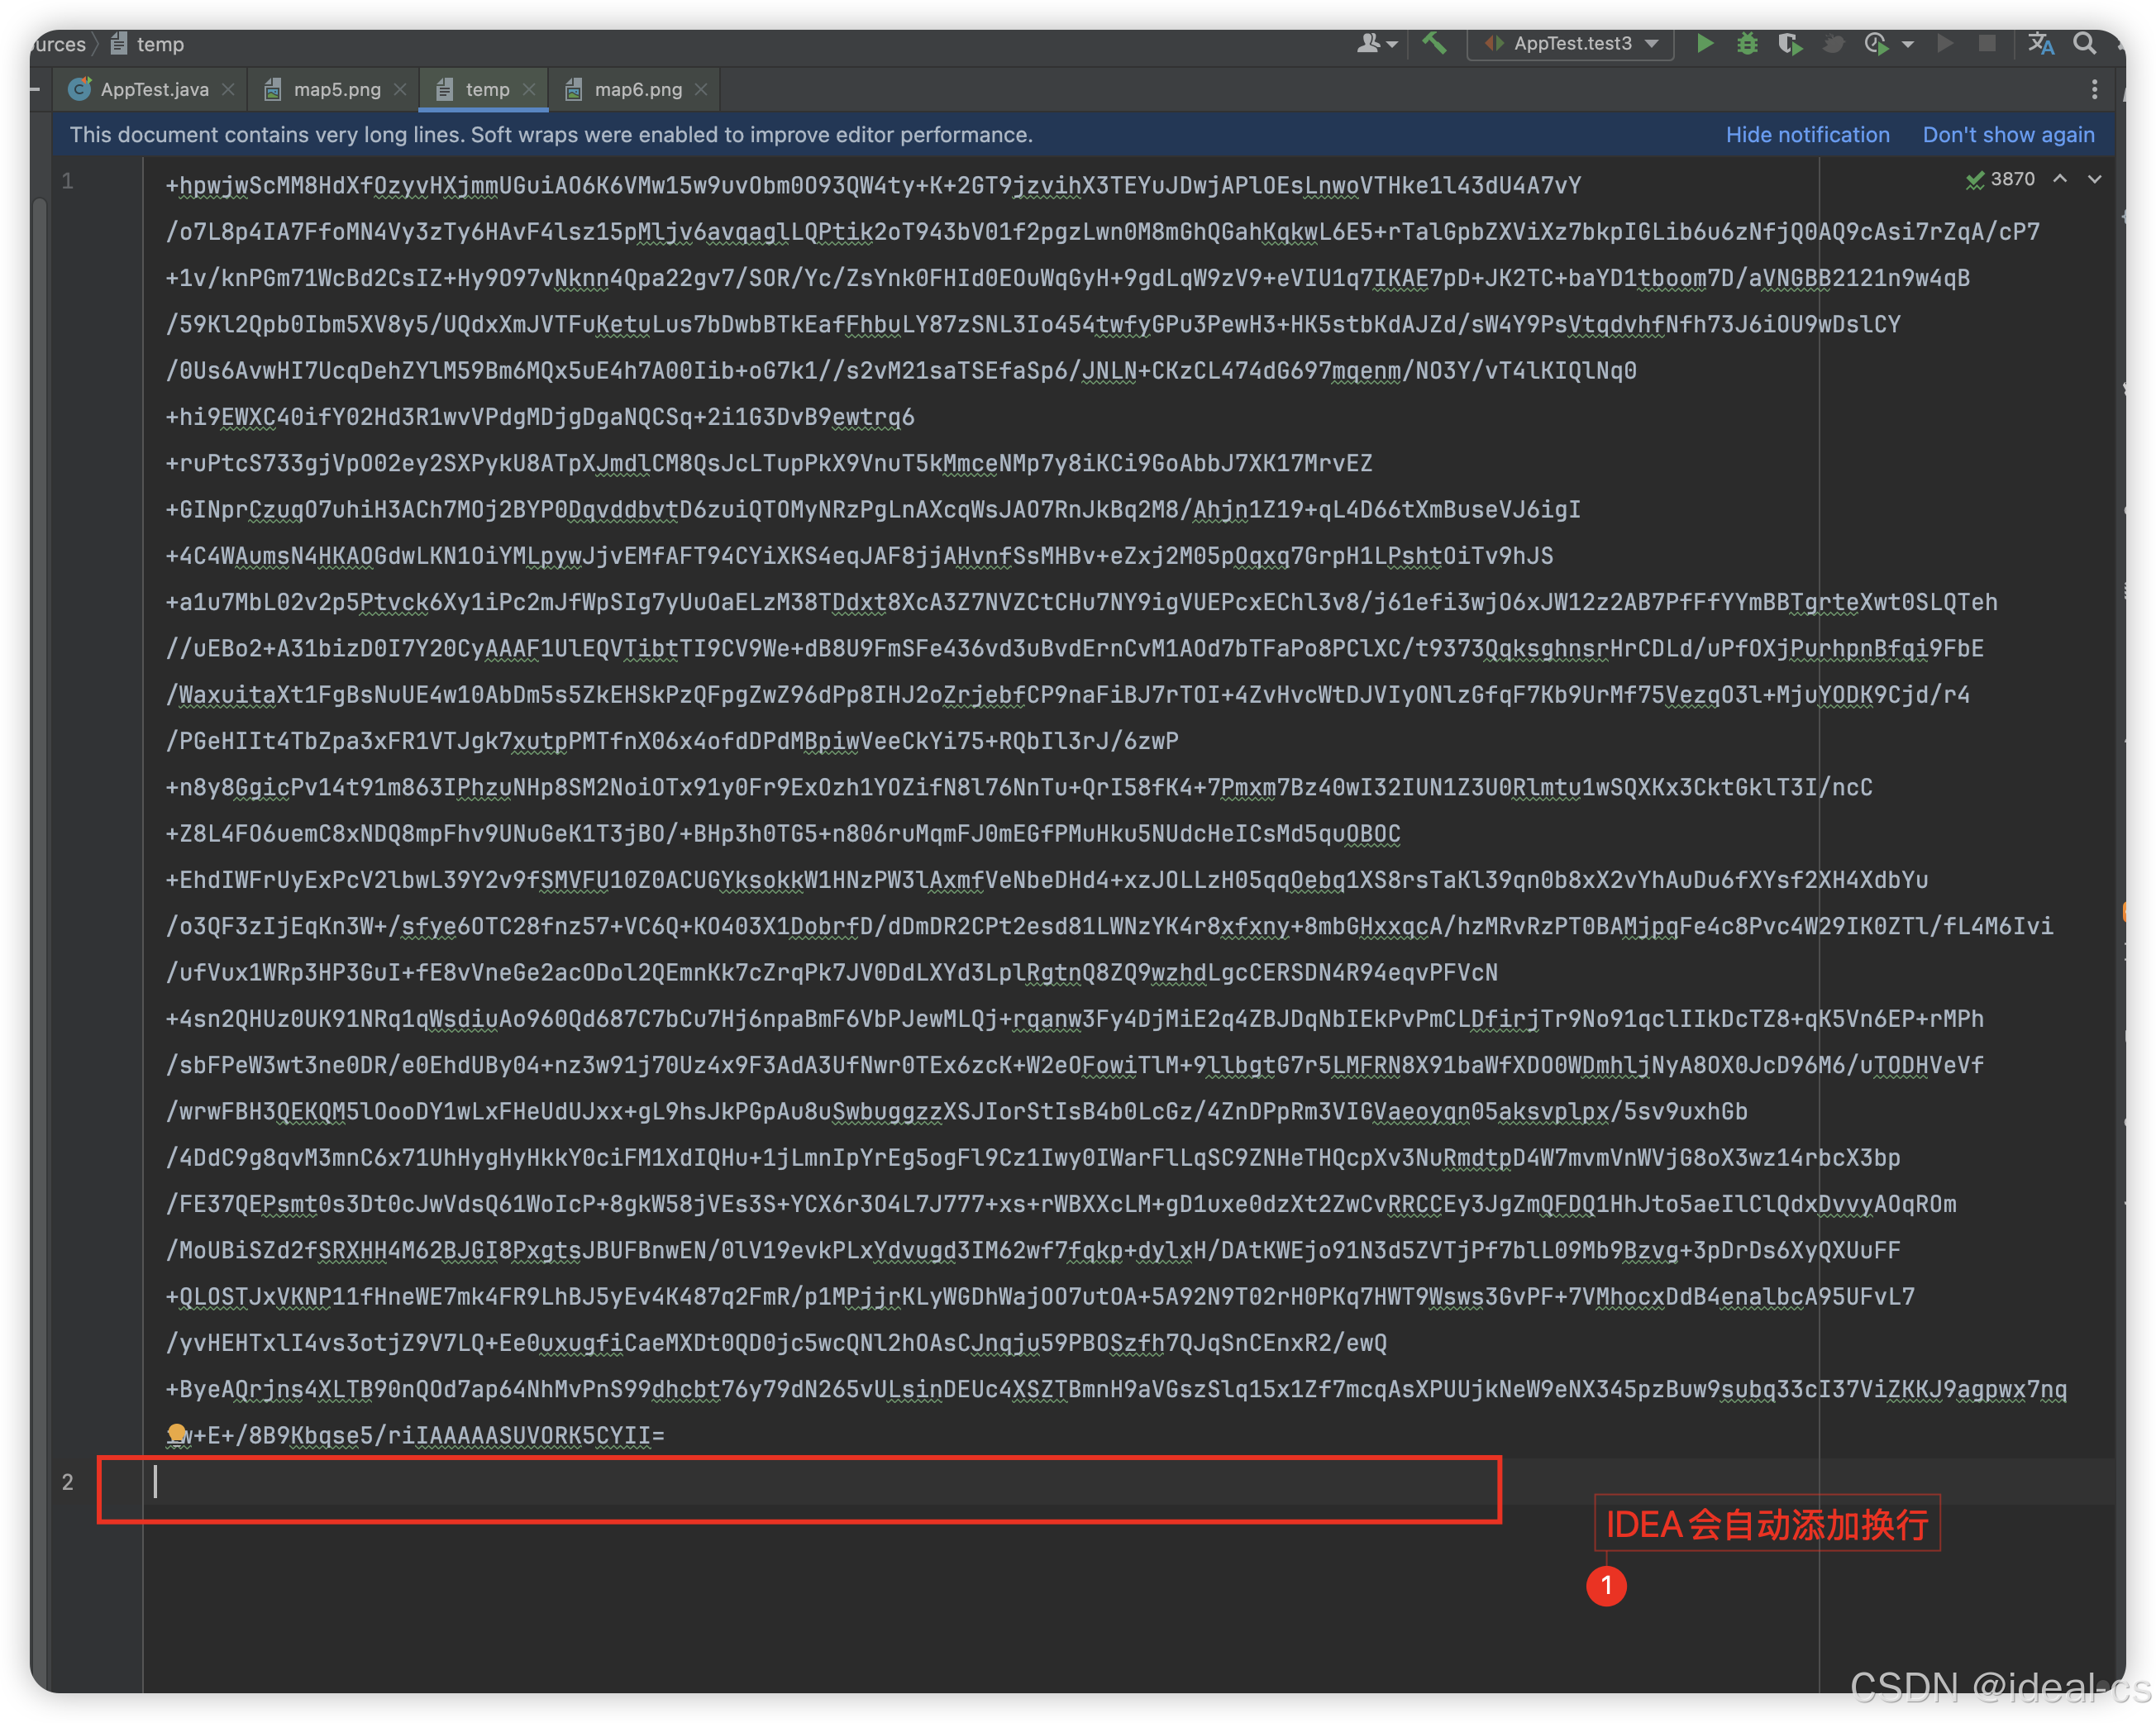Image resolution: width=2156 pixels, height=1723 pixels.
Task: Click the Don't show again link
Action: coord(2008,135)
